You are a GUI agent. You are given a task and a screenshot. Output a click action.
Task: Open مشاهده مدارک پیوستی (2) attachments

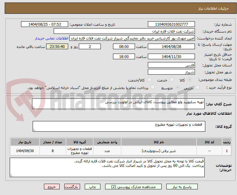[x=133, y=187]
